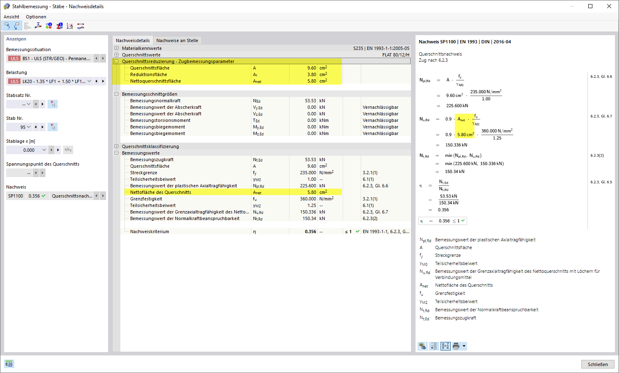Step to next Stablage x location
The height and width of the screenshot is (373, 619).
click(x=58, y=150)
